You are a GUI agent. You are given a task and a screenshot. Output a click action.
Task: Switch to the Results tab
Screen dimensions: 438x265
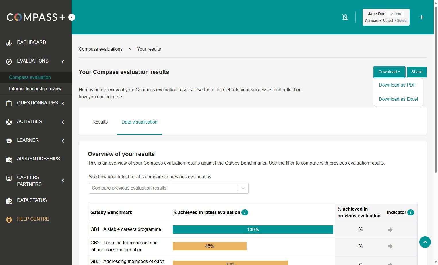[x=100, y=122]
